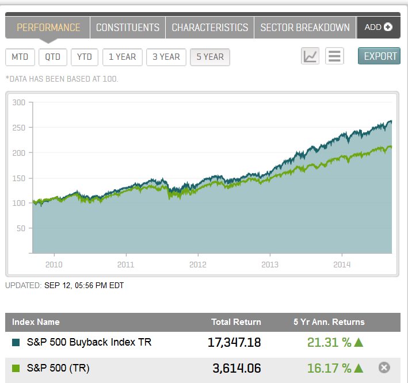Choose the 3 YEAR range
The width and height of the screenshot is (408, 383).
[x=166, y=57]
